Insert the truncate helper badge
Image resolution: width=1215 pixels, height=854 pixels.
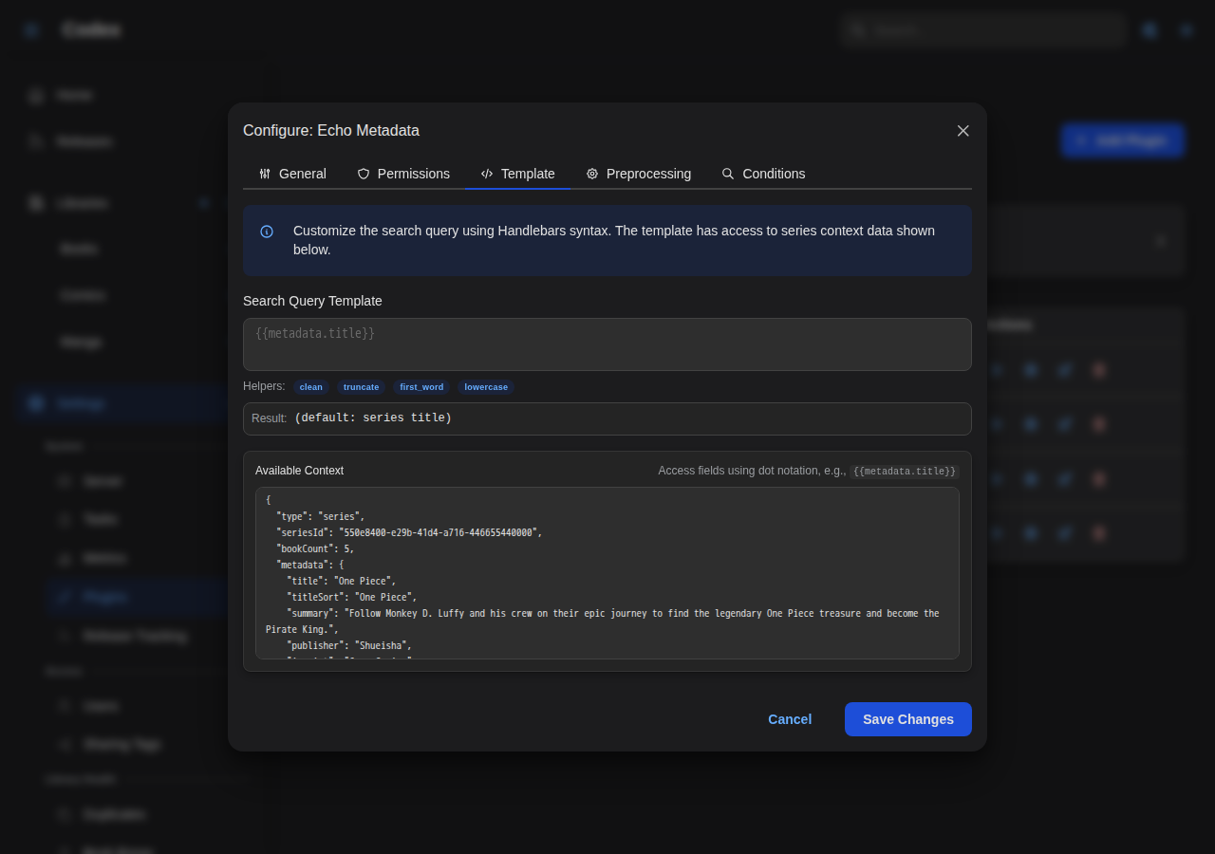coord(361,387)
